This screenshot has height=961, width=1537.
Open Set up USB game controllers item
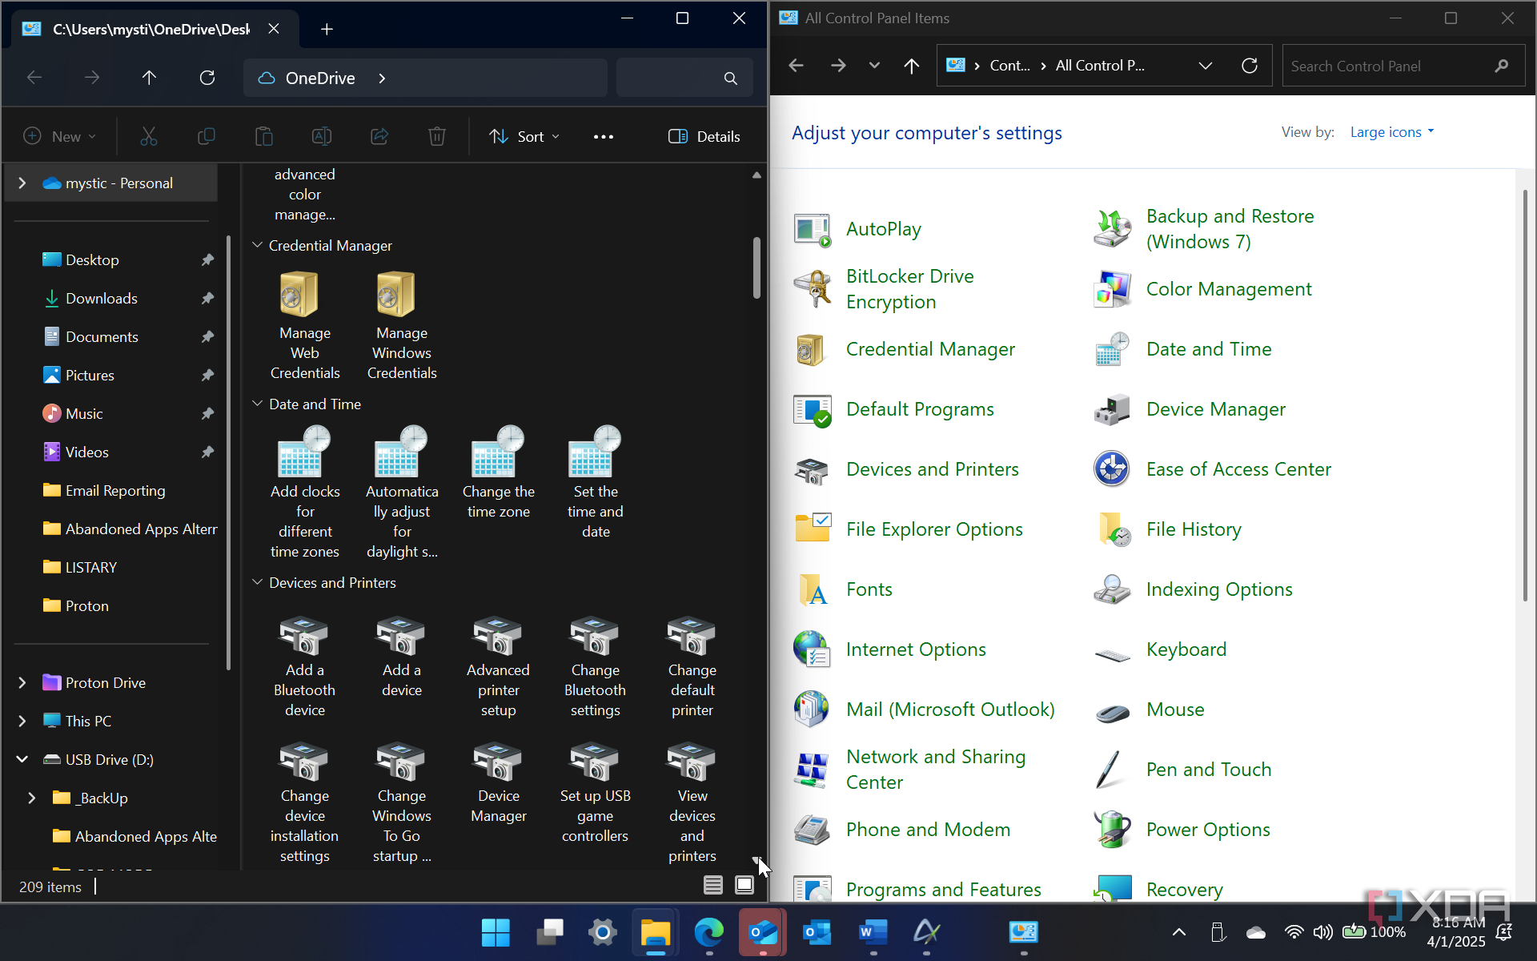pos(596,793)
